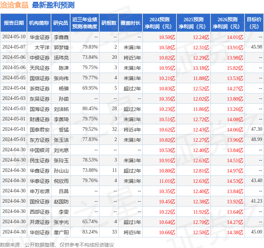The height and width of the screenshot is (248, 264).
Task: Click the 48.99 target price
Action: coord(257,139)
